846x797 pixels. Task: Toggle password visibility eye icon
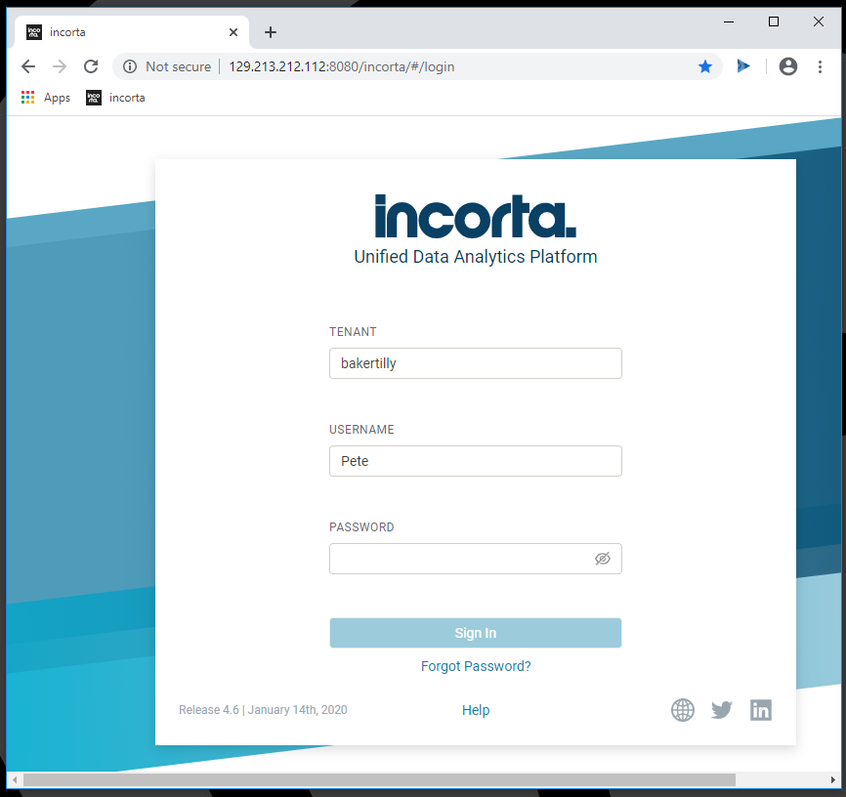click(602, 559)
